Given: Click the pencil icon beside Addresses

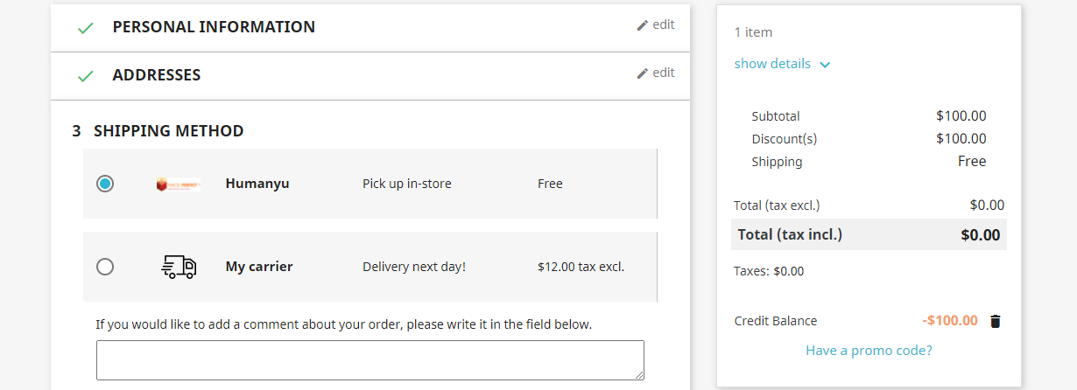Looking at the screenshot, I should [643, 73].
